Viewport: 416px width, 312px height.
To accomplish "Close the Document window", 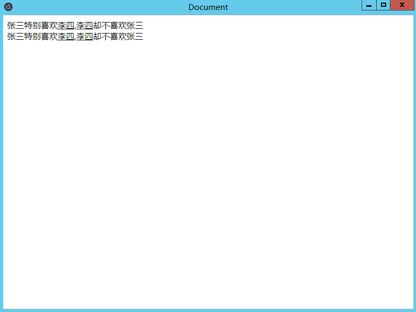I will [x=402, y=5].
